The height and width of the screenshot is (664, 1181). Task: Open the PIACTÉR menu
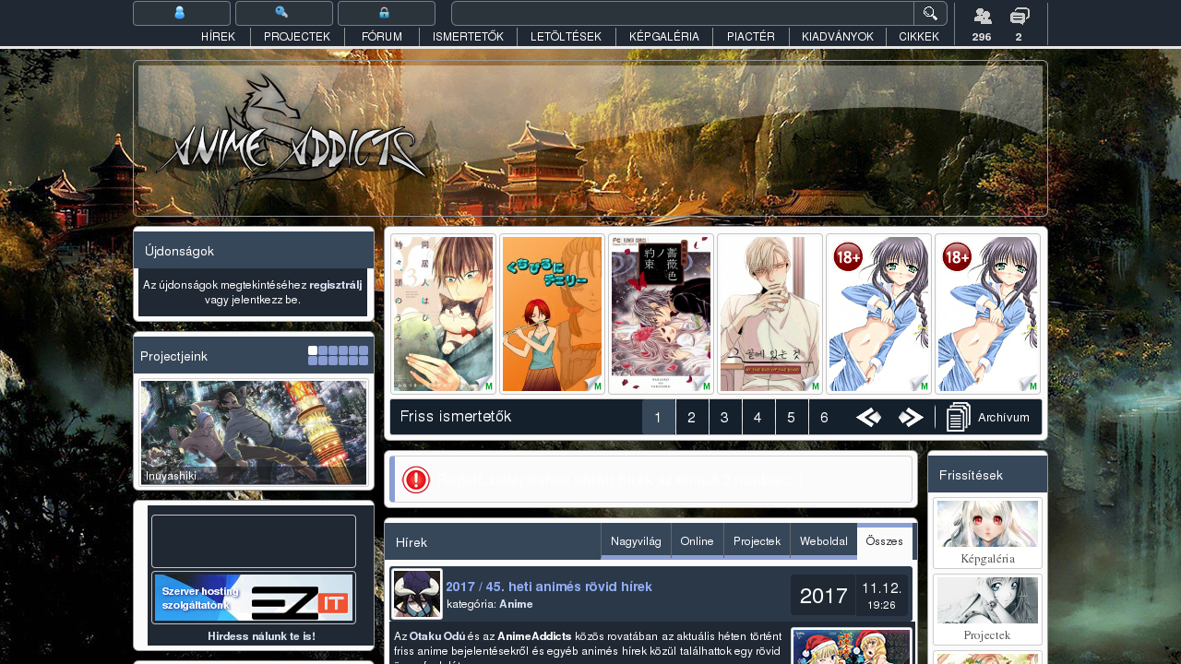(x=750, y=37)
